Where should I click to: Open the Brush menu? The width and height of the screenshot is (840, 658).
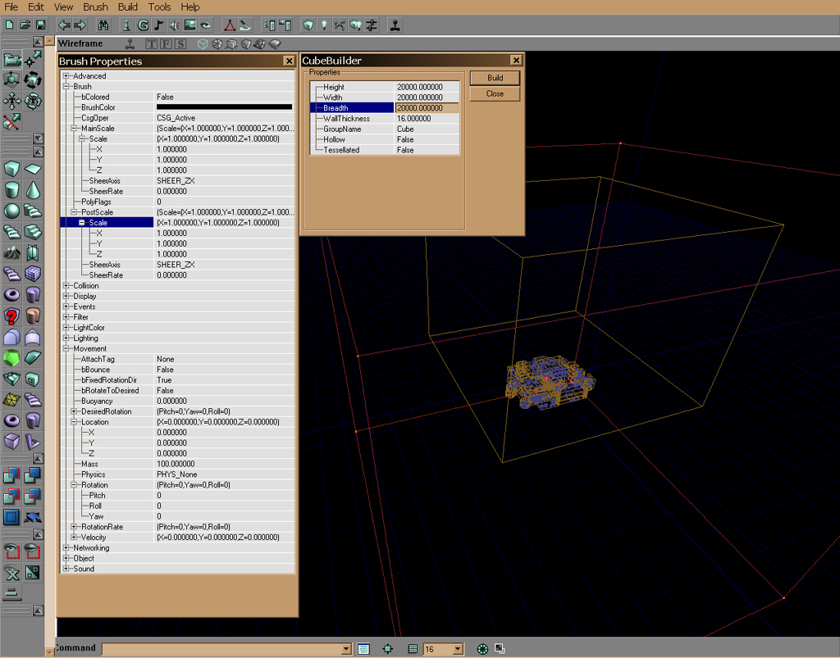(x=95, y=7)
